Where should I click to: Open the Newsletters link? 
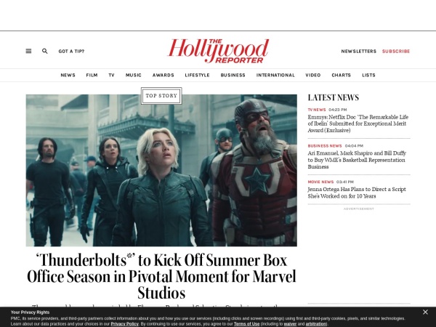click(359, 51)
